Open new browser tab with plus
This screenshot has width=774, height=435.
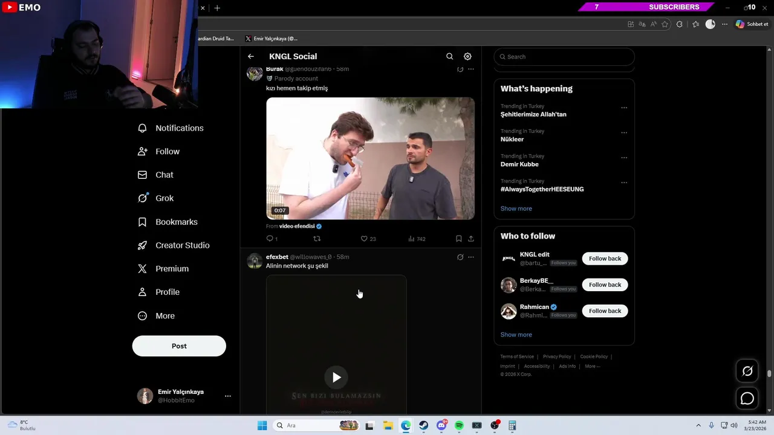[x=217, y=8]
